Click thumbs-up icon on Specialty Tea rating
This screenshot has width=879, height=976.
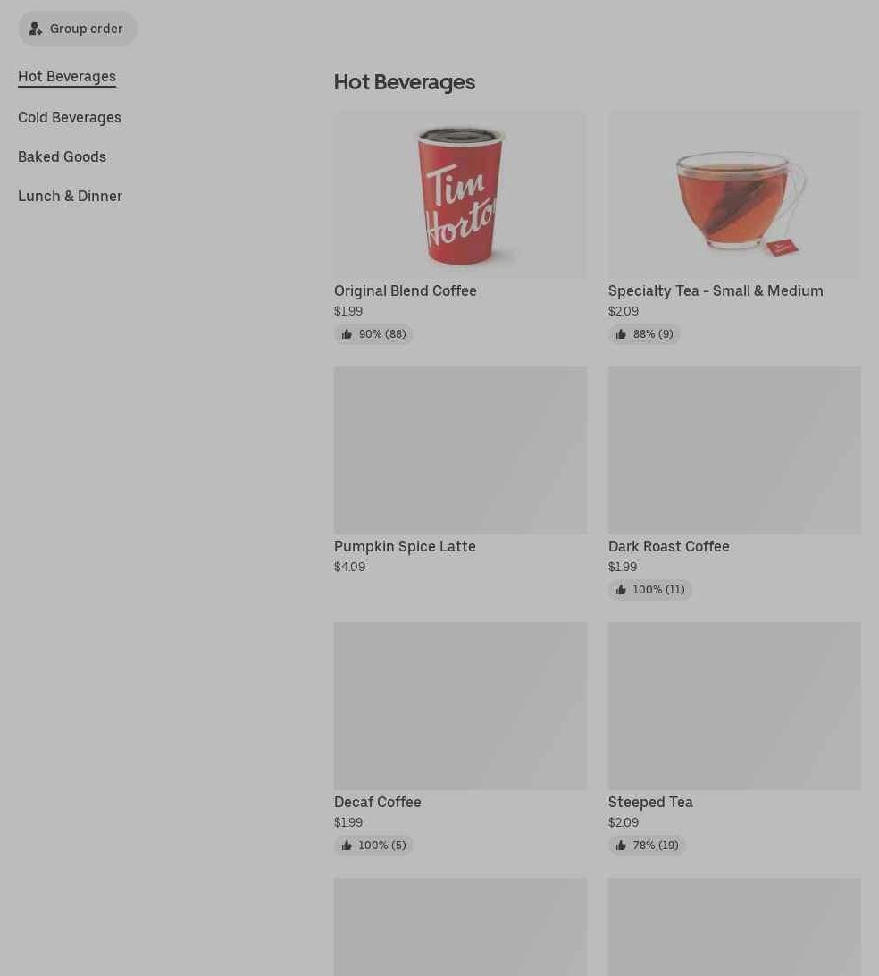[621, 334]
